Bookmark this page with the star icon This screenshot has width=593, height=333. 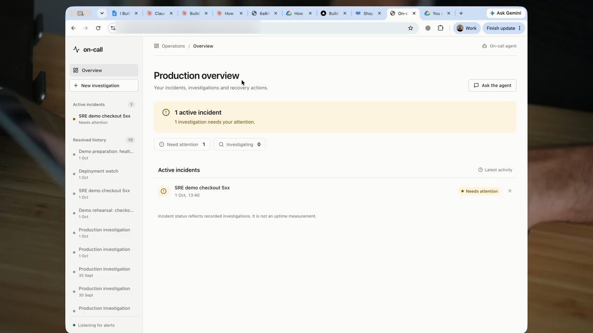pos(410,28)
